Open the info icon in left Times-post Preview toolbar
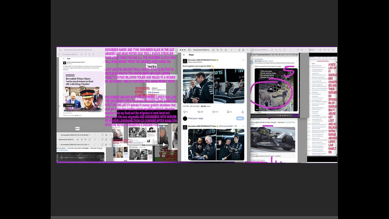Image resolution: width=389 pixels, height=219 pixels. click(x=81, y=54)
